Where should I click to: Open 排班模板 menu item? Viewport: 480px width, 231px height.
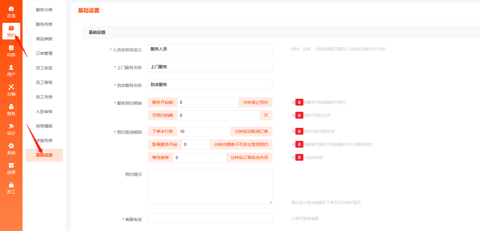click(x=44, y=126)
